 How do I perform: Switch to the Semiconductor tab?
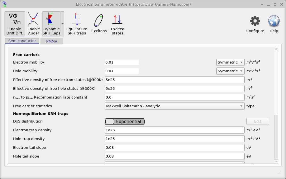22,41
